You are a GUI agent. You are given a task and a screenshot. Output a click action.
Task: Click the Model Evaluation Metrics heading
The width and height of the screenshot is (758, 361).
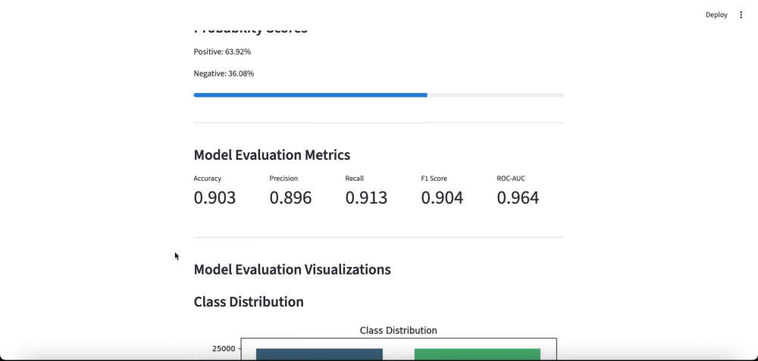(271, 155)
